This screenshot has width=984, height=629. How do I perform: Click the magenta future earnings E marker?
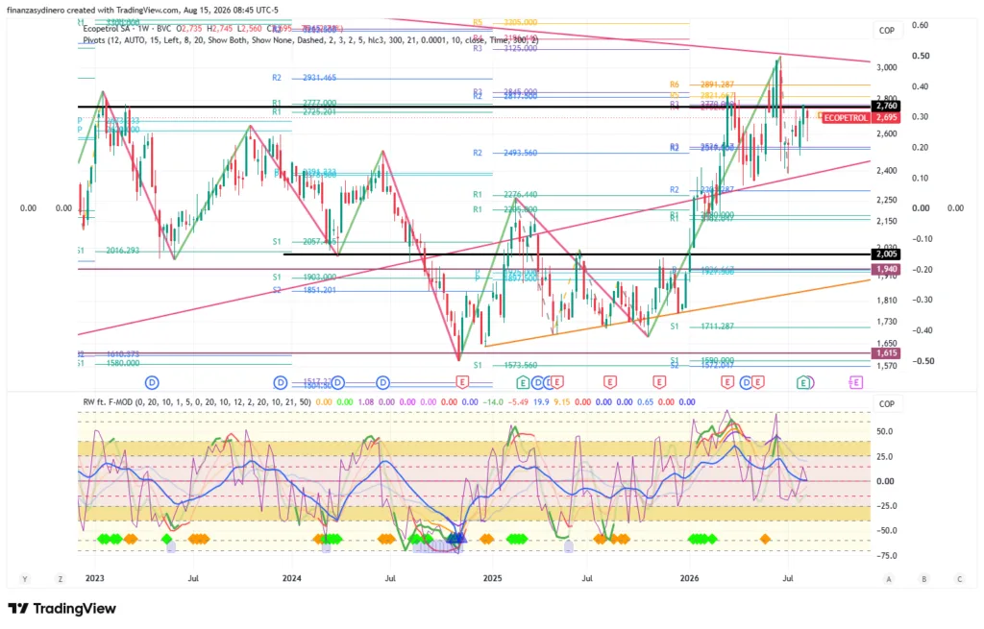point(856,382)
